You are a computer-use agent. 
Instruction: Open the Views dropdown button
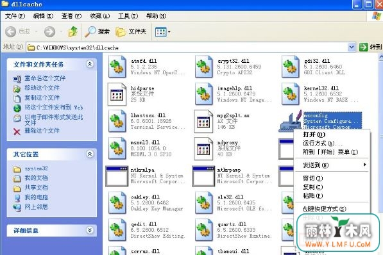[163, 32]
